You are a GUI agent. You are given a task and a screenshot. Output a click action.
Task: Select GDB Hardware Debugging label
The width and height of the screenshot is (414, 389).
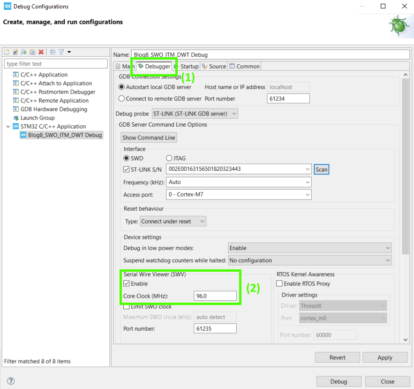click(x=54, y=109)
